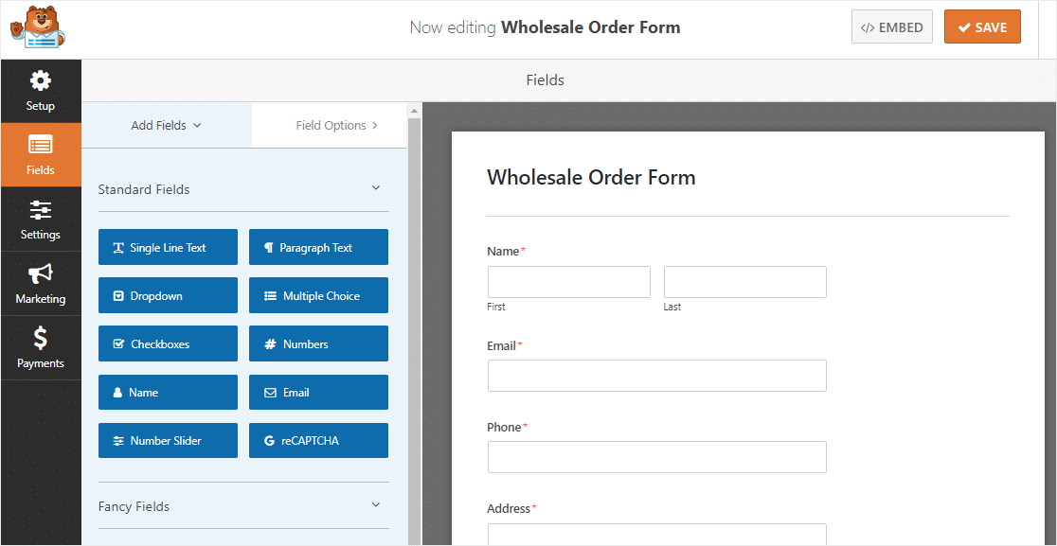Click the Fields panel title bar text
This screenshot has width=1057, height=546.
tap(545, 80)
